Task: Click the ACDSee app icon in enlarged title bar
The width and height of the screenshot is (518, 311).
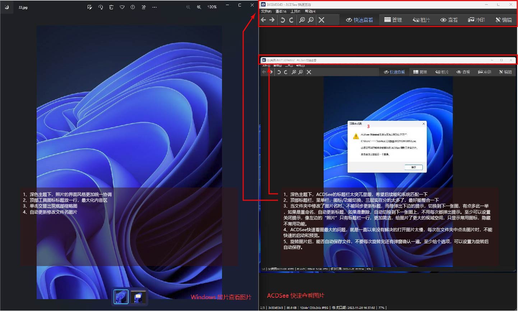Action: pos(263,4)
